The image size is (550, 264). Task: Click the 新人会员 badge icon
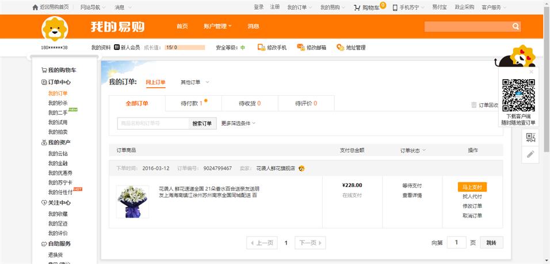point(117,47)
